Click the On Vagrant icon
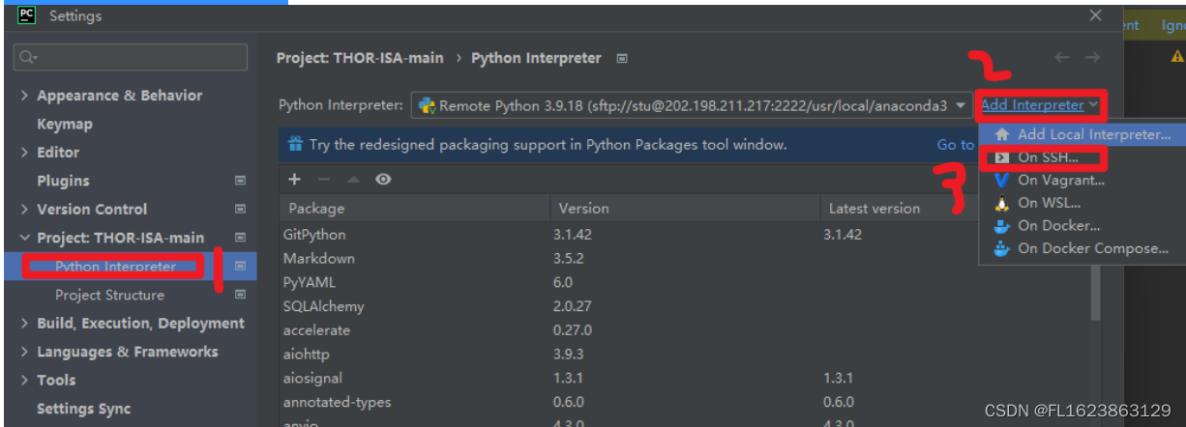The width and height of the screenshot is (1186, 427). [1002, 180]
